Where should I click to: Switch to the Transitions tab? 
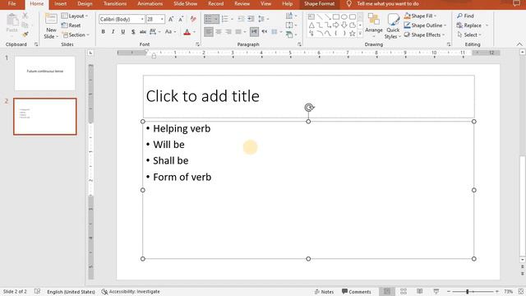point(115,3)
